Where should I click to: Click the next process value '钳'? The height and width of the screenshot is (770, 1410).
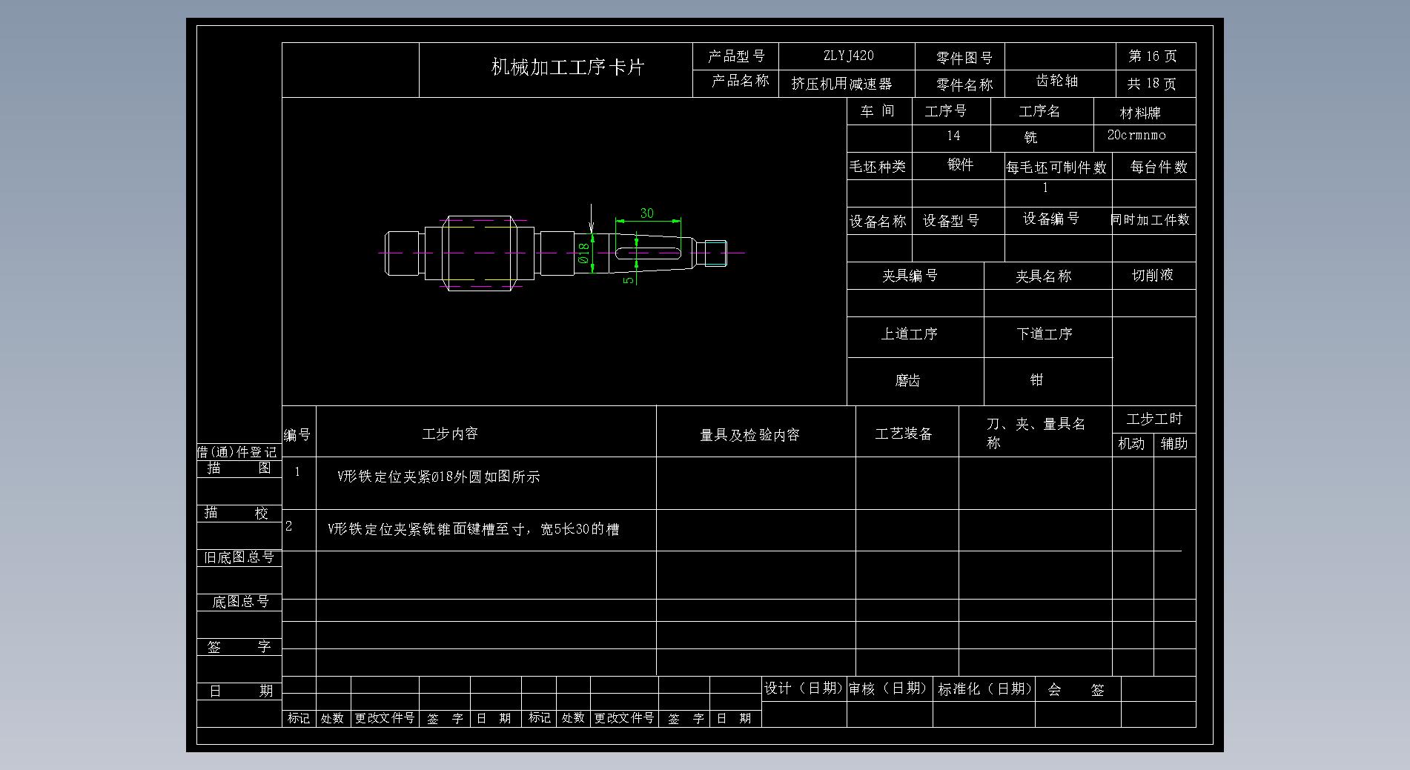[x=1036, y=379]
